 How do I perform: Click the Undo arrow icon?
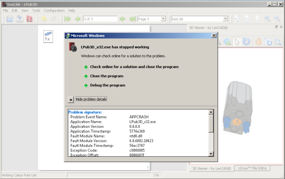tap(44, 19)
